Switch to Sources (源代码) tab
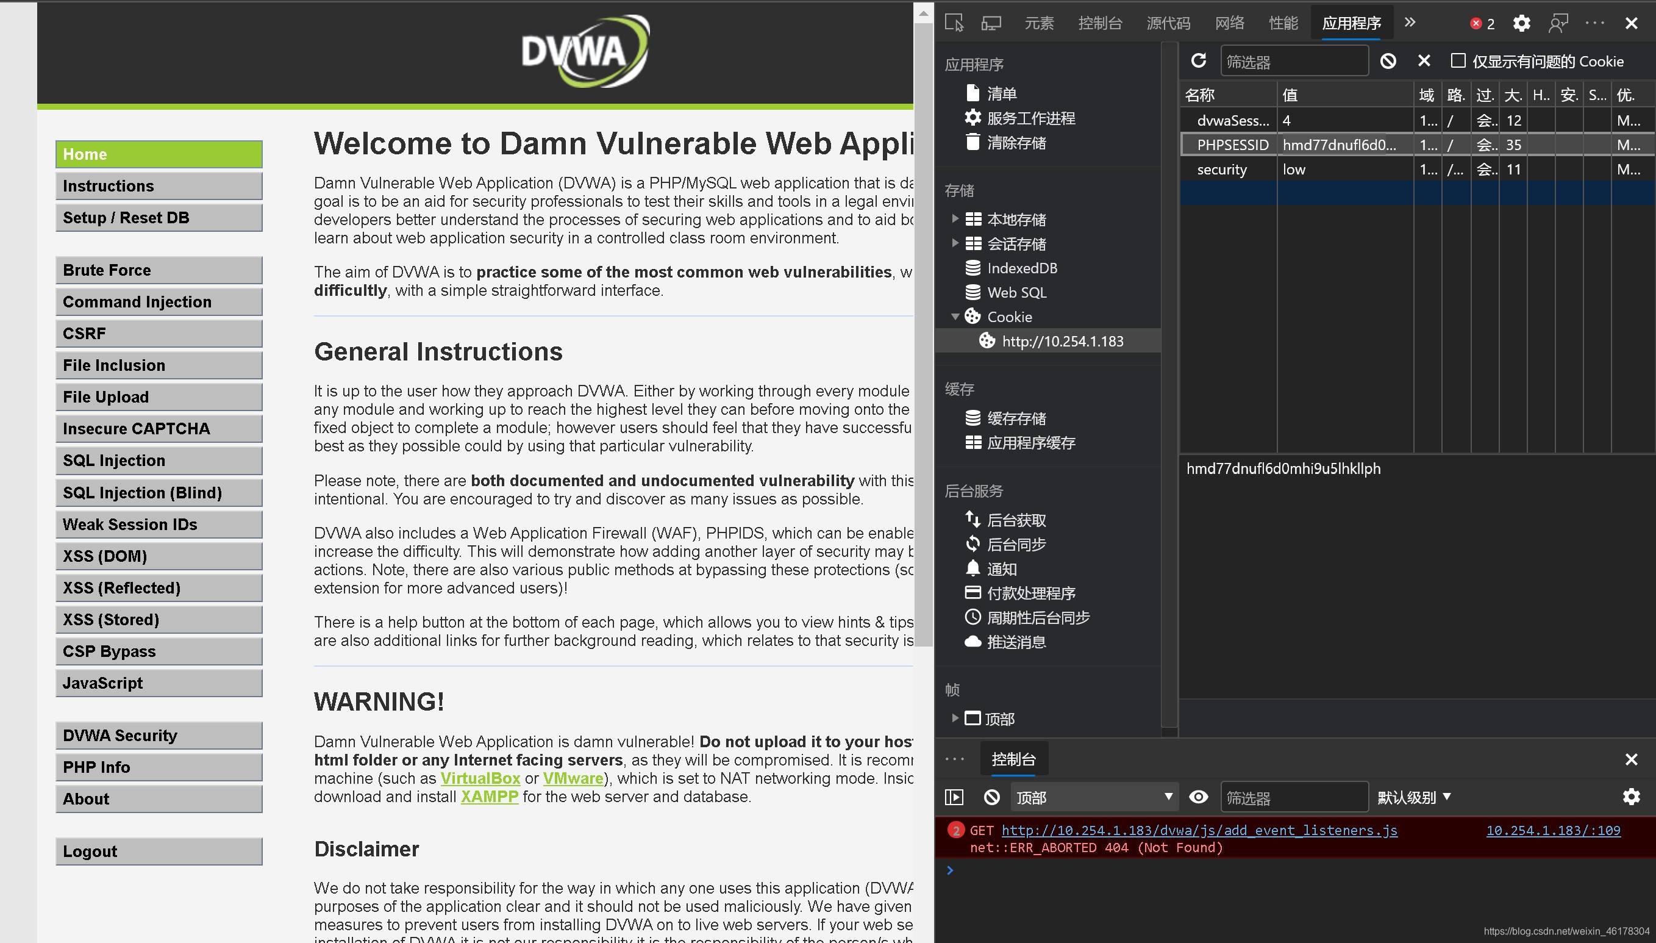 click(1168, 23)
